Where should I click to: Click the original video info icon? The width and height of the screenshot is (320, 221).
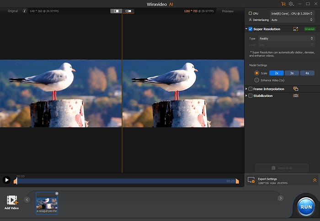(x=25, y=11)
